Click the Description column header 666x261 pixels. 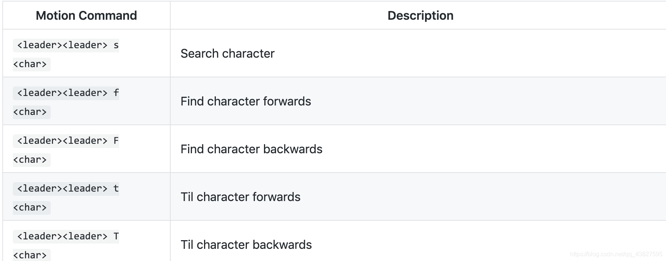point(420,16)
